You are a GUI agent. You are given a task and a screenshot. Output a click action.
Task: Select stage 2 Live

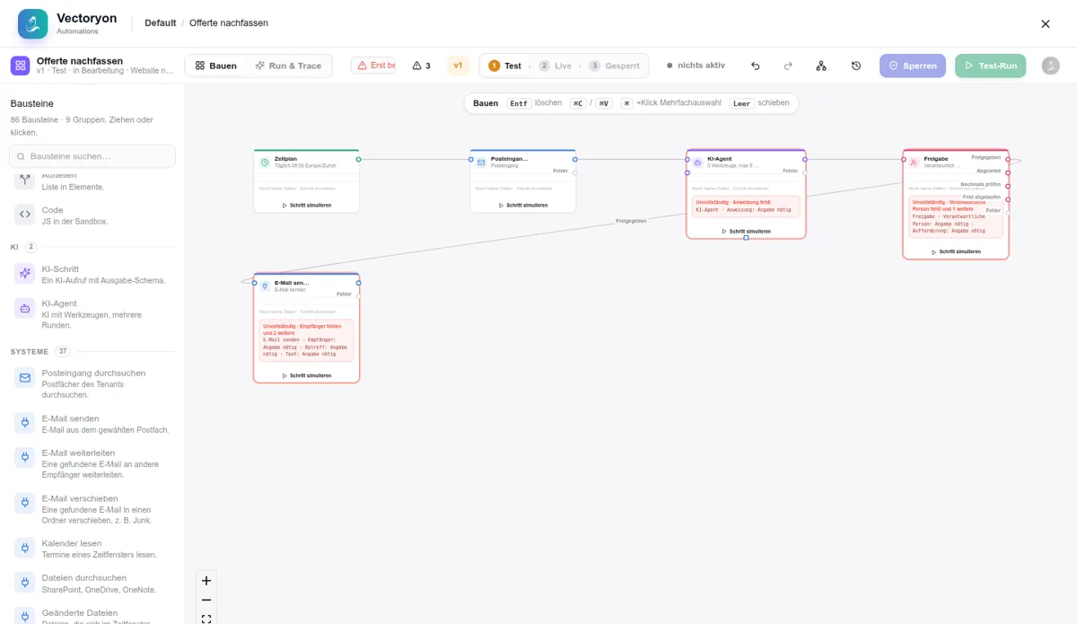click(x=556, y=66)
